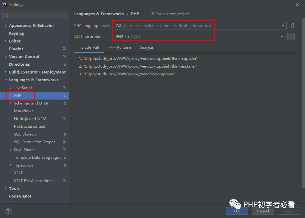Viewport: 305px width, 218px height.
Task: Click Languages & Frameworks in the breadcrumb
Action: [99, 14]
